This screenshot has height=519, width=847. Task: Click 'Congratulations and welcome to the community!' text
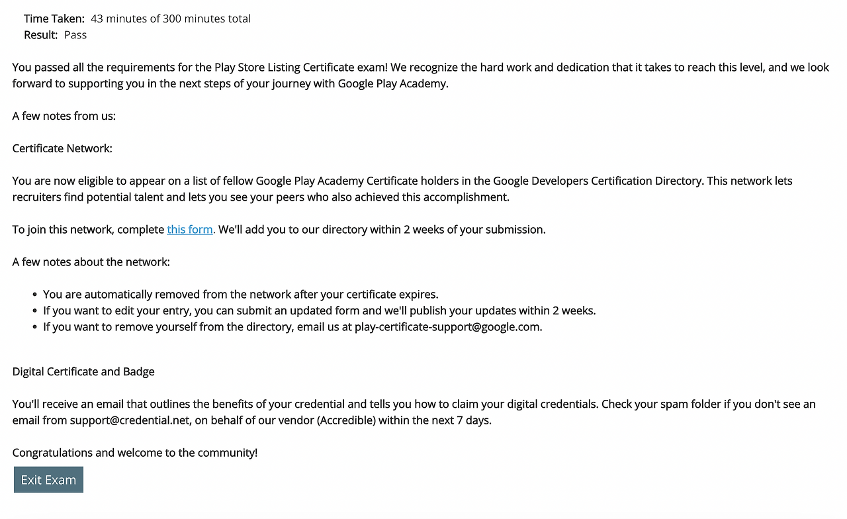[x=135, y=453]
